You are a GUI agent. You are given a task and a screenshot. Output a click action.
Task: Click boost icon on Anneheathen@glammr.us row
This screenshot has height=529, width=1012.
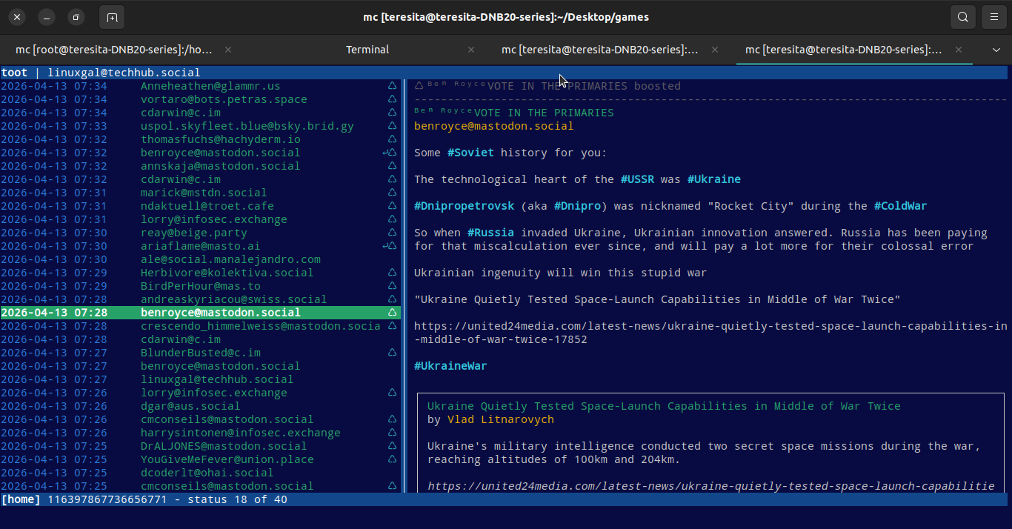point(392,86)
